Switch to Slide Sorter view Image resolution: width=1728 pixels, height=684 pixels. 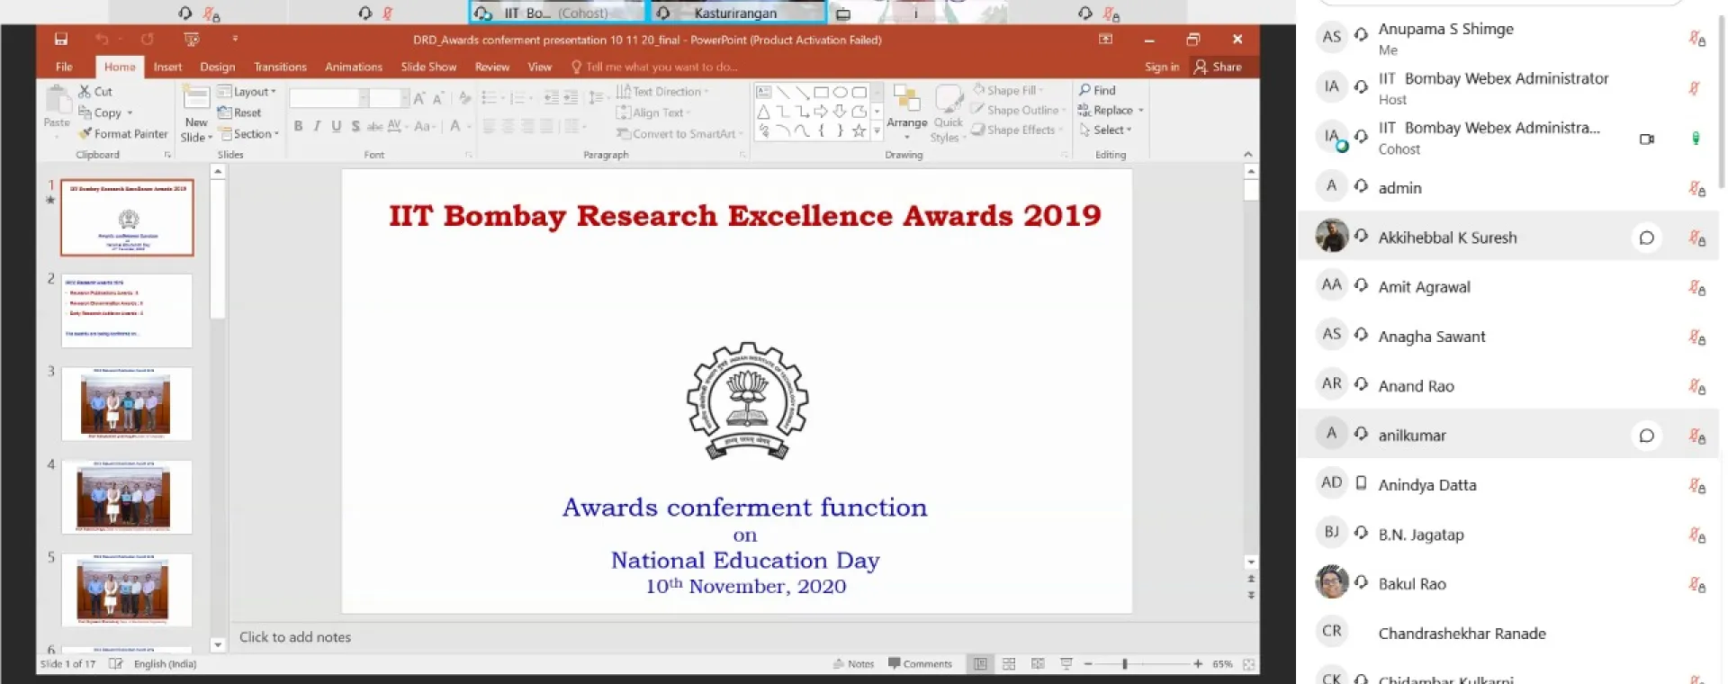pyautogui.click(x=1009, y=664)
